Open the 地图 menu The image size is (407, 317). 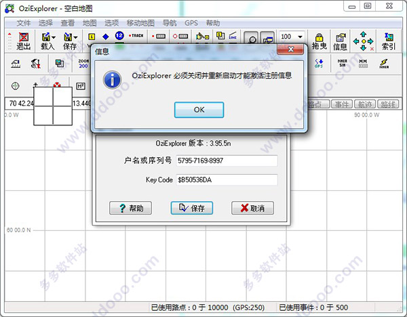90,23
